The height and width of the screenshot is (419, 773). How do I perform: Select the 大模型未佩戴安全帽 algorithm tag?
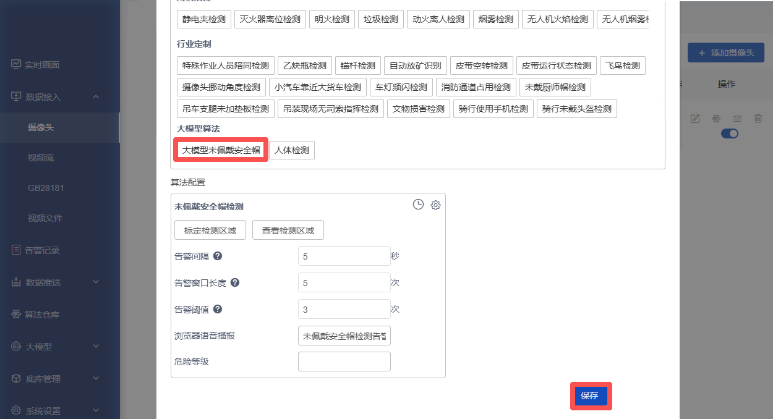pyautogui.click(x=221, y=150)
